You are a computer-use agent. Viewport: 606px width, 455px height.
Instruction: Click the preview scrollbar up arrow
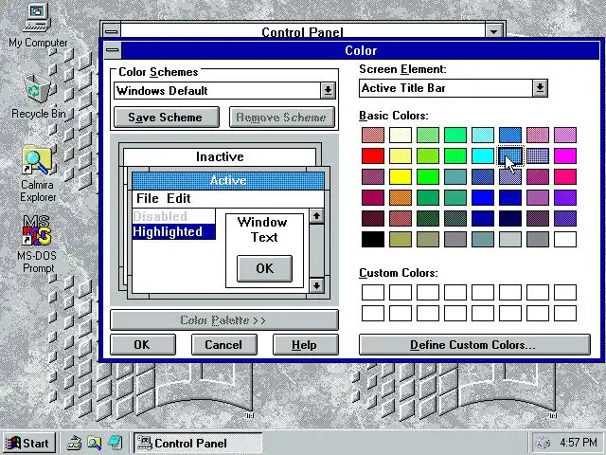pyautogui.click(x=316, y=216)
